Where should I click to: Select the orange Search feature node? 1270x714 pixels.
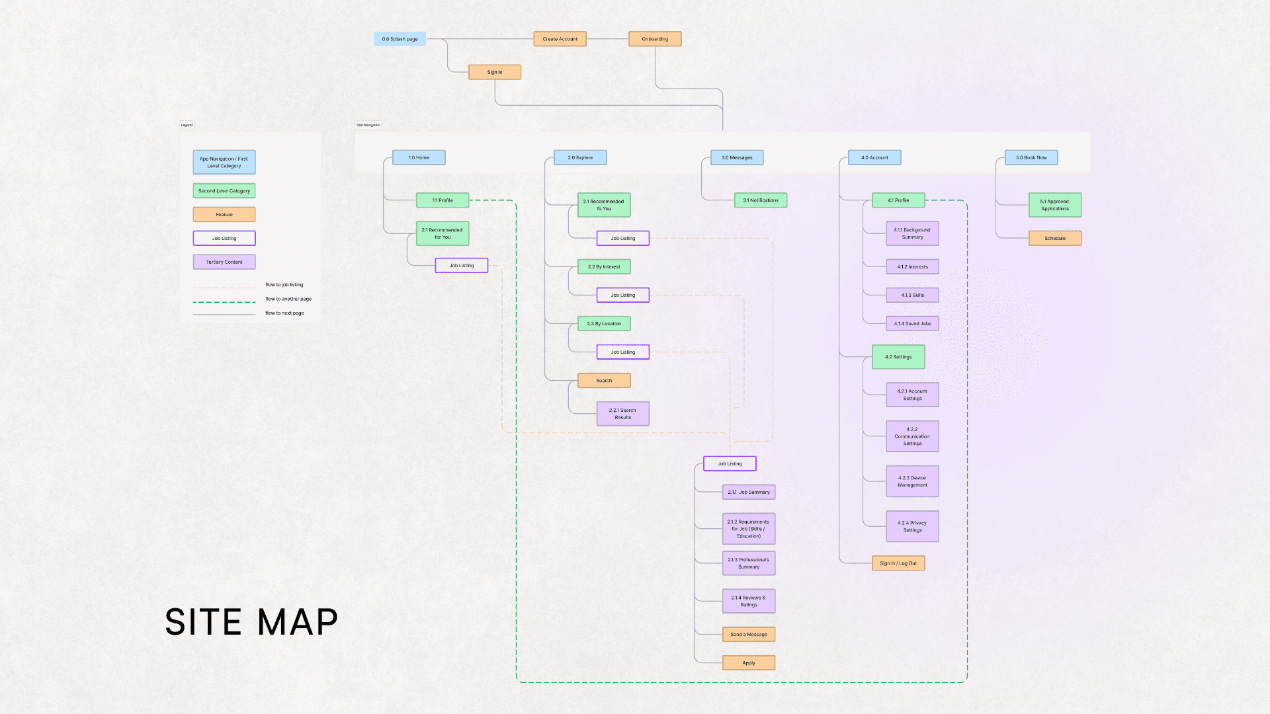click(603, 380)
